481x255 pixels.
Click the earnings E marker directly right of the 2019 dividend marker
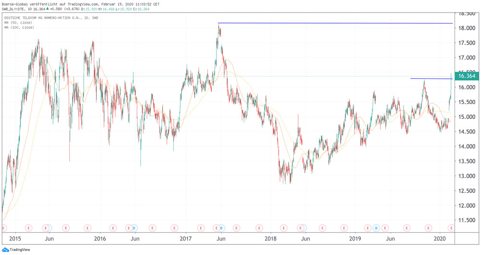(385, 228)
